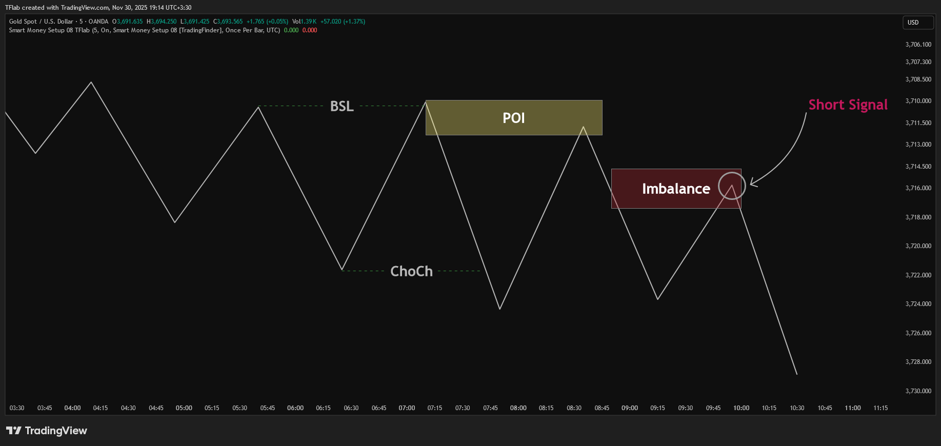Click the open price value O3,691.635
The height and width of the screenshot is (446, 941).
click(128, 22)
